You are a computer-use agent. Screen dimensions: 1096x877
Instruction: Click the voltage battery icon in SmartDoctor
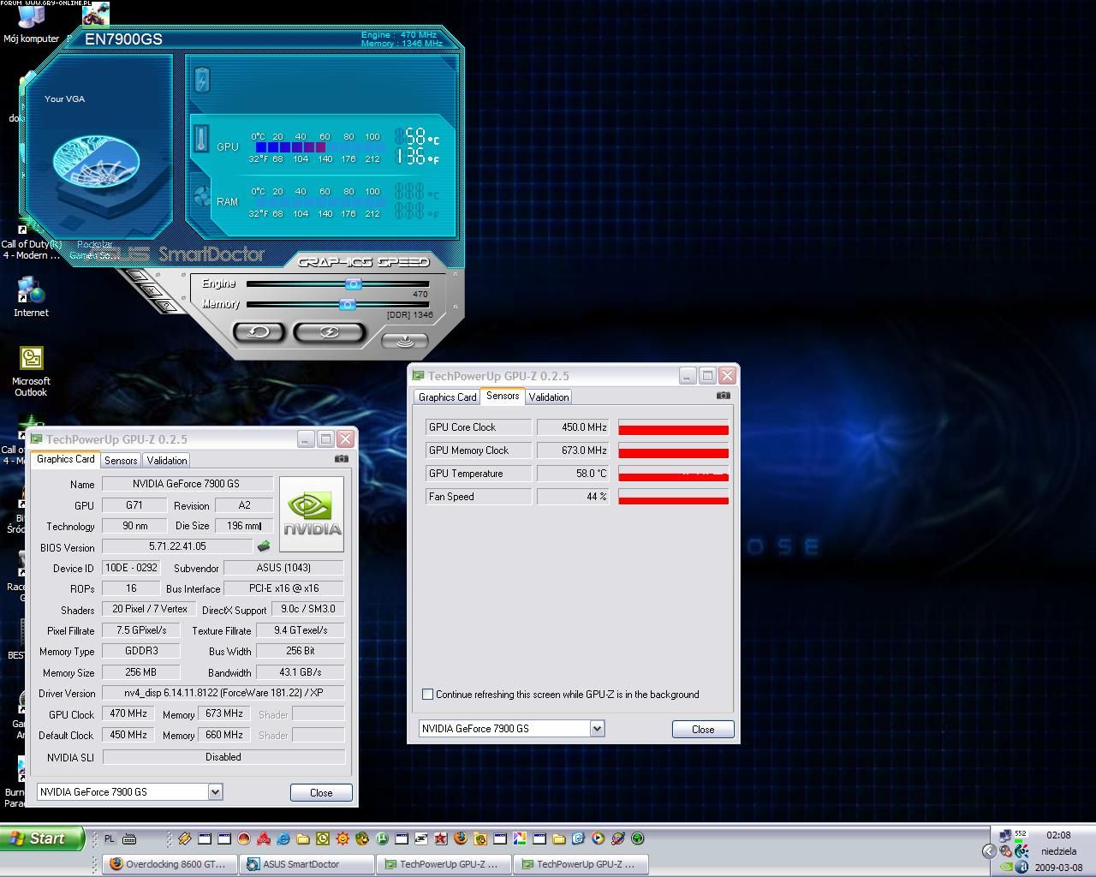point(202,81)
